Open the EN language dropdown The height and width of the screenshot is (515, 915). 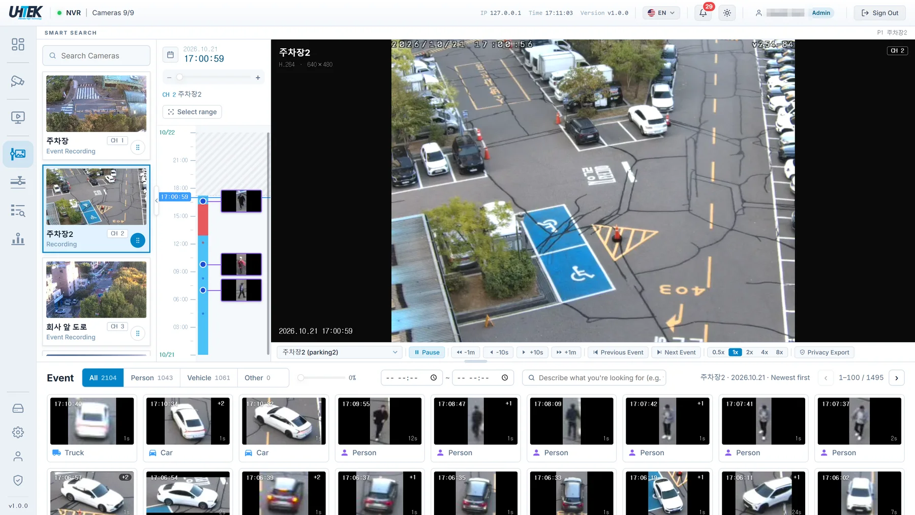[x=661, y=13]
